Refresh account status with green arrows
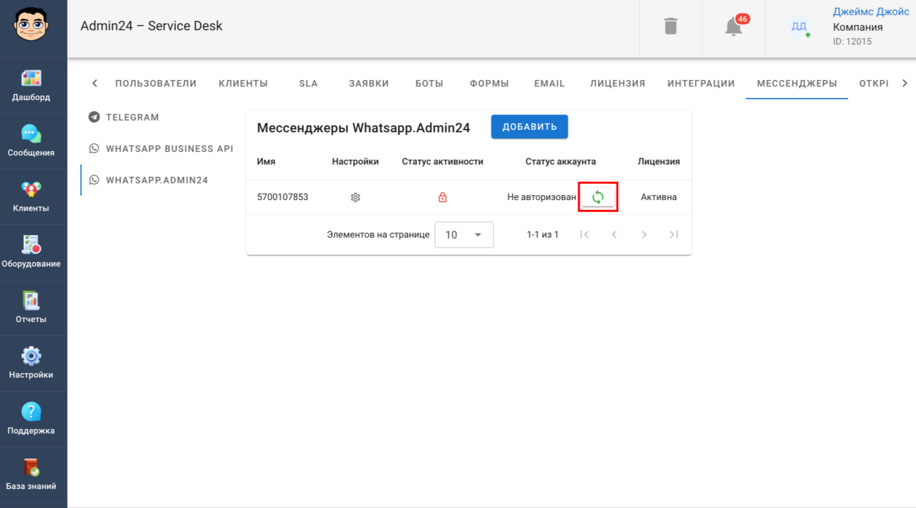 click(598, 197)
